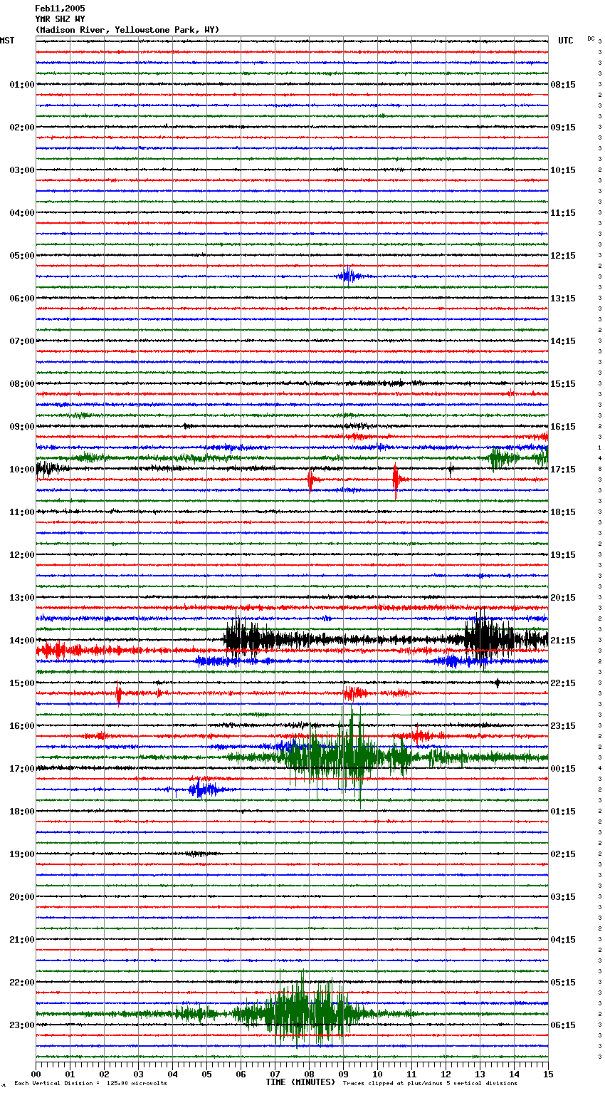The width and height of the screenshot is (605, 1093).
Task: Click the UTC column header
Action: 565,41
